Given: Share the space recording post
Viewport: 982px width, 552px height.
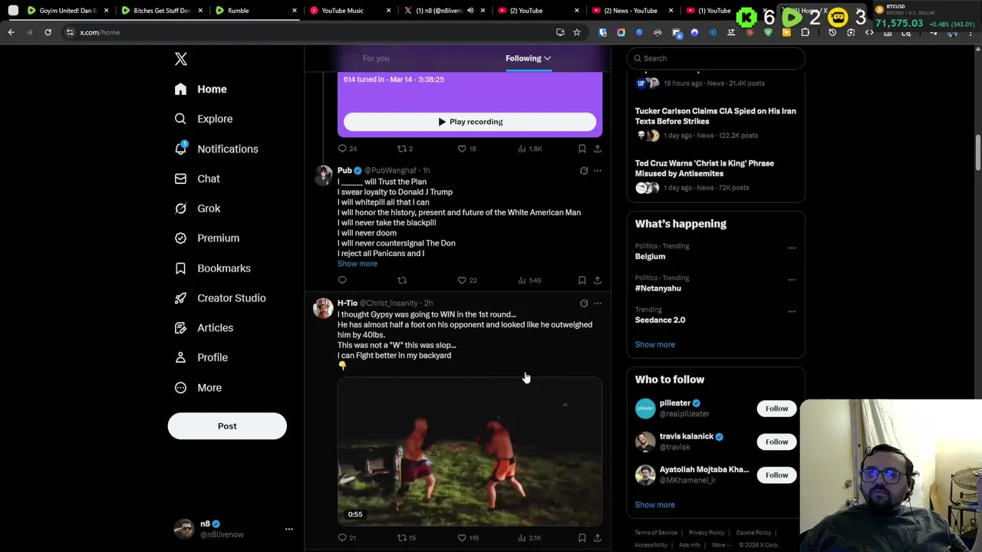Looking at the screenshot, I should (598, 149).
